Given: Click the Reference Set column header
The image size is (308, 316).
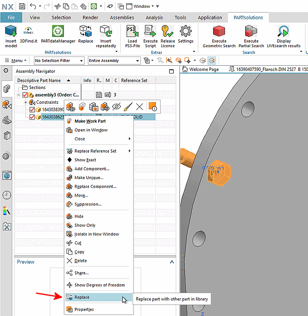Looking at the screenshot, I should click(137, 80).
